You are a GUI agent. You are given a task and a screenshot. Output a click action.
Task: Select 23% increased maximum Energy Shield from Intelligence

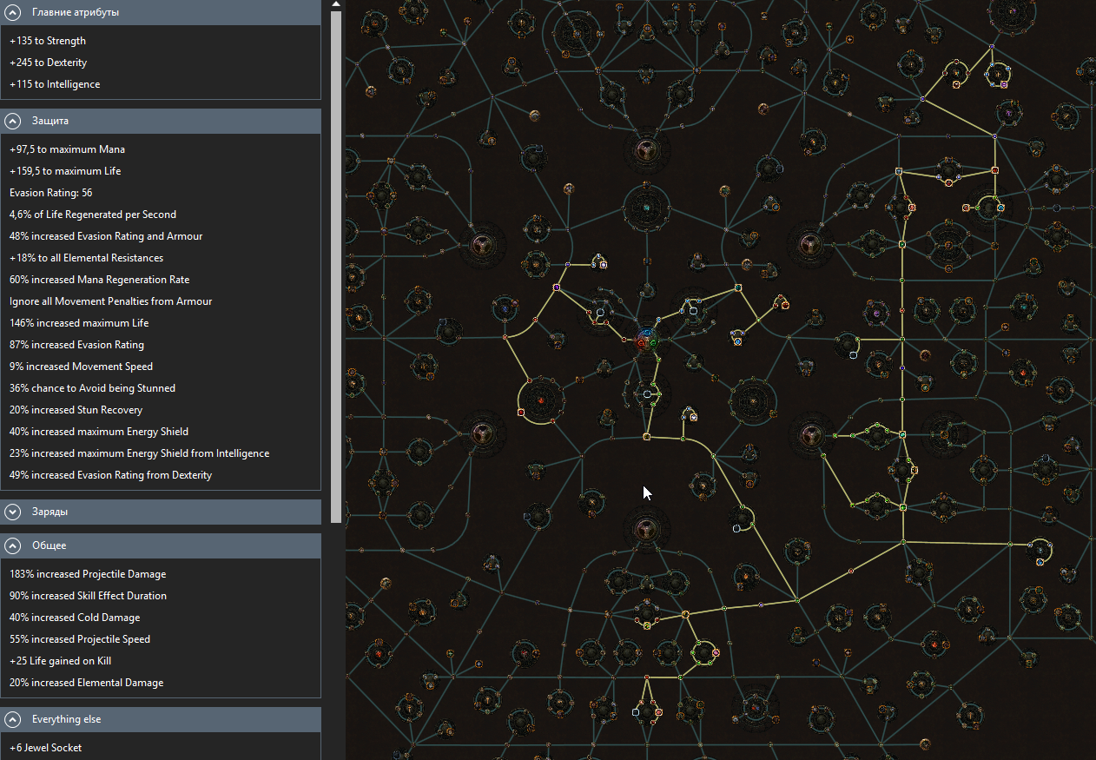139,453
